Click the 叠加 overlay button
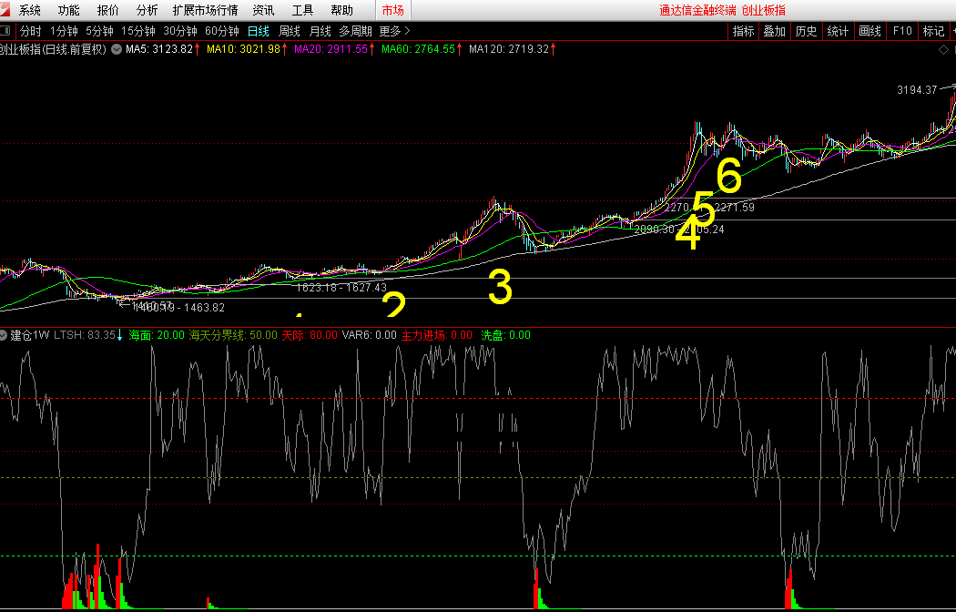 coord(775,31)
